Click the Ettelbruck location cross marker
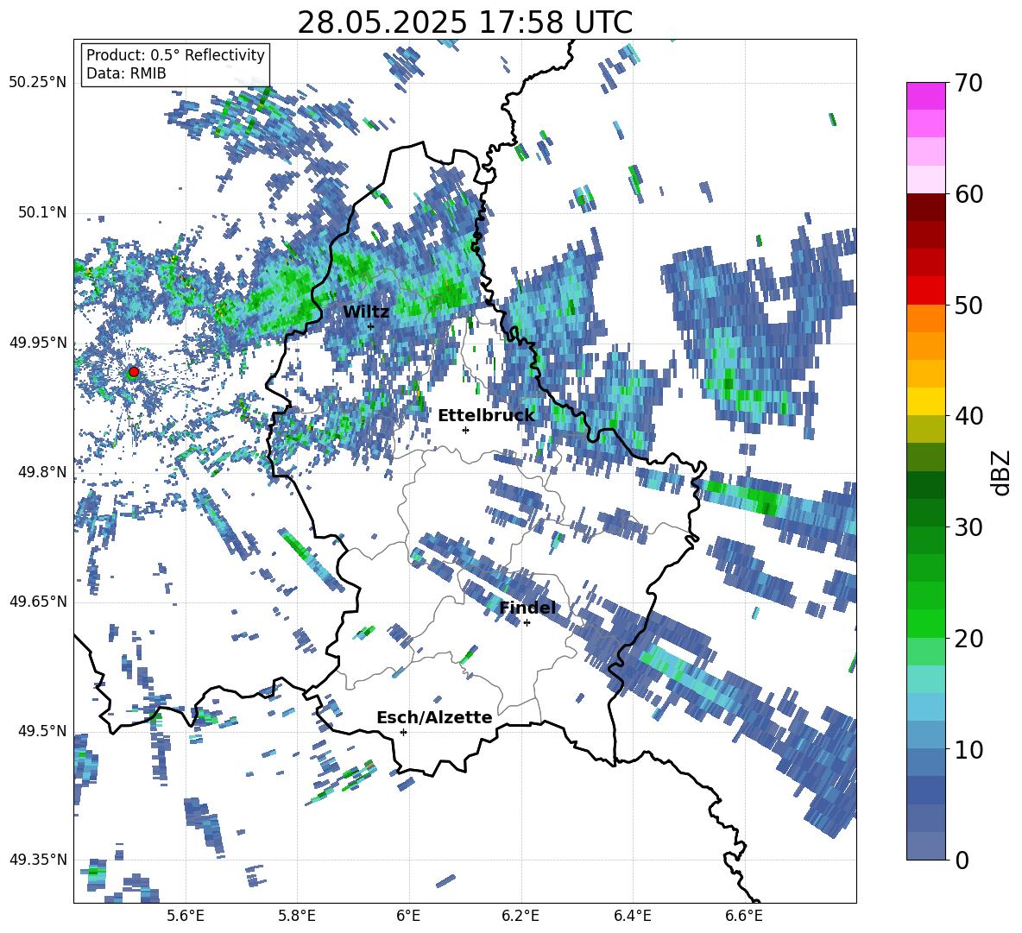This screenshot has width=1022, height=933. pos(465,430)
